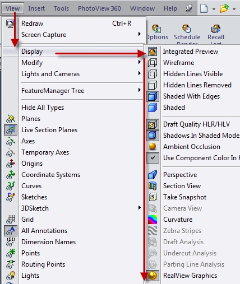Image resolution: width=240 pixels, height=284 pixels.
Task: Click the Coordinate Systems label
Action: (50, 175)
